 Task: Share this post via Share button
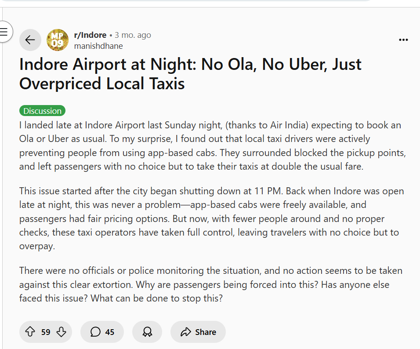(x=198, y=332)
